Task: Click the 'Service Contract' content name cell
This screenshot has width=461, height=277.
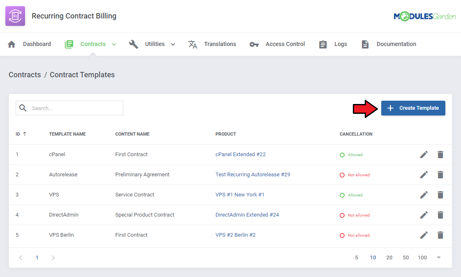Action: pyautogui.click(x=134, y=194)
